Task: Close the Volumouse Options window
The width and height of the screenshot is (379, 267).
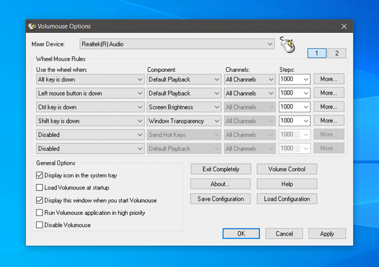Action: (x=344, y=26)
